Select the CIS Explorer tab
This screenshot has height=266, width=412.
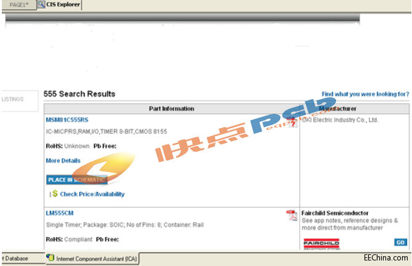click(x=59, y=4)
